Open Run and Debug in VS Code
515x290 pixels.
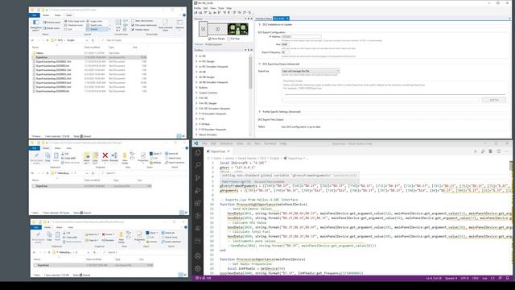198,190
